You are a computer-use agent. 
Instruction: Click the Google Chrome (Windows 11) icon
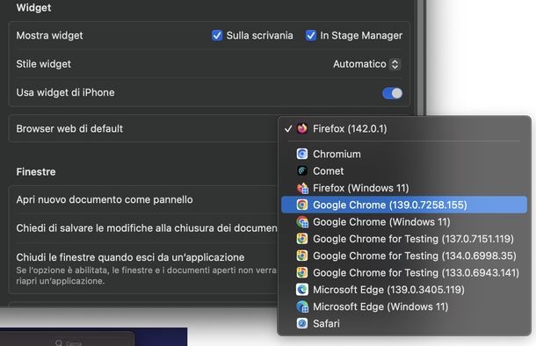[x=302, y=222]
